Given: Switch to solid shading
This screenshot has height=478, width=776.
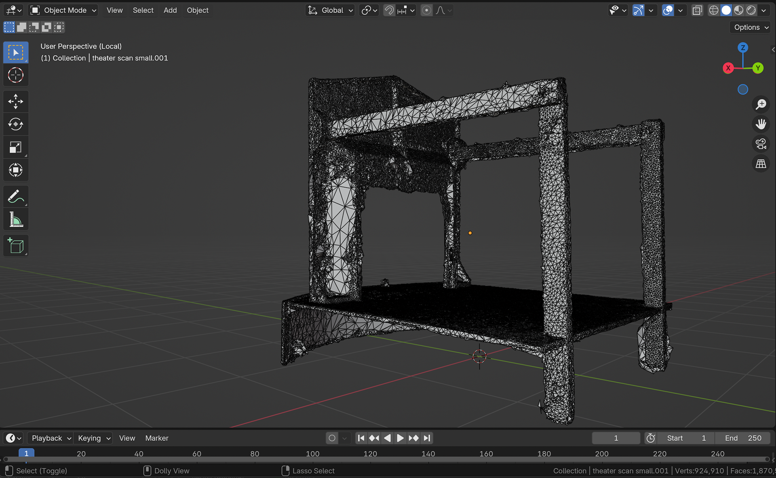Looking at the screenshot, I should pyautogui.click(x=726, y=10).
